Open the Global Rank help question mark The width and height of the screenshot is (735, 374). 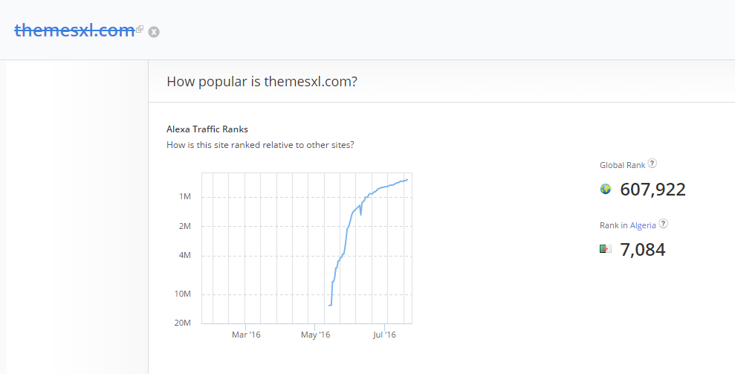pos(653,164)
